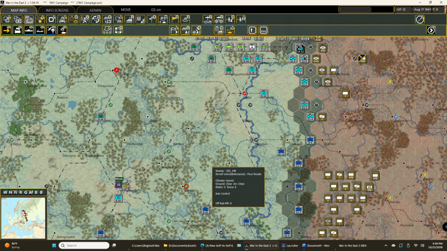The height and width of the screenshot is (251, 447).
Task: Click the film strip icon in the second toolbar row
Action: point(118,30)
